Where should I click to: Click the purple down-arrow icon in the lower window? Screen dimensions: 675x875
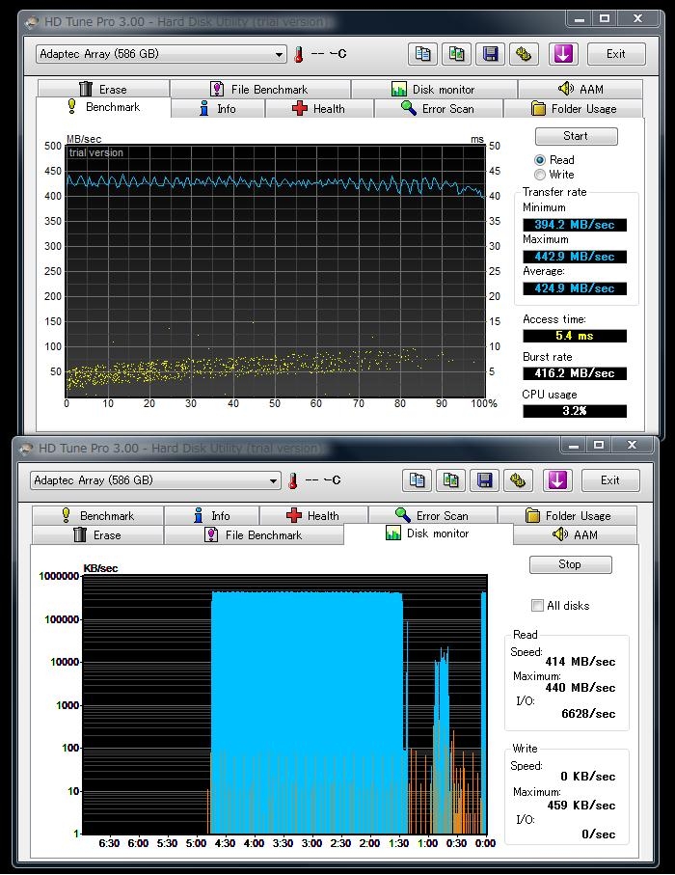tap(557, 479)
